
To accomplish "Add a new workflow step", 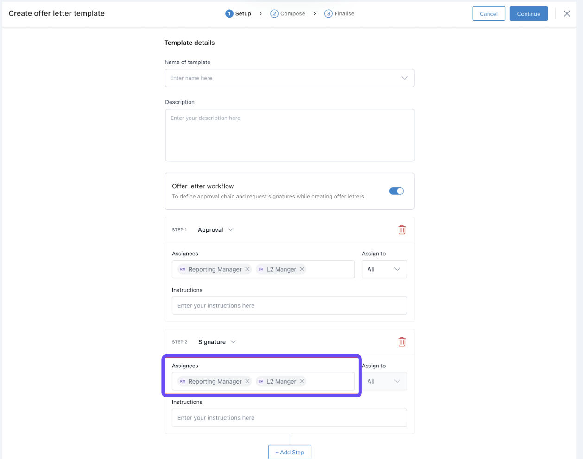I will tap(290, 452).
